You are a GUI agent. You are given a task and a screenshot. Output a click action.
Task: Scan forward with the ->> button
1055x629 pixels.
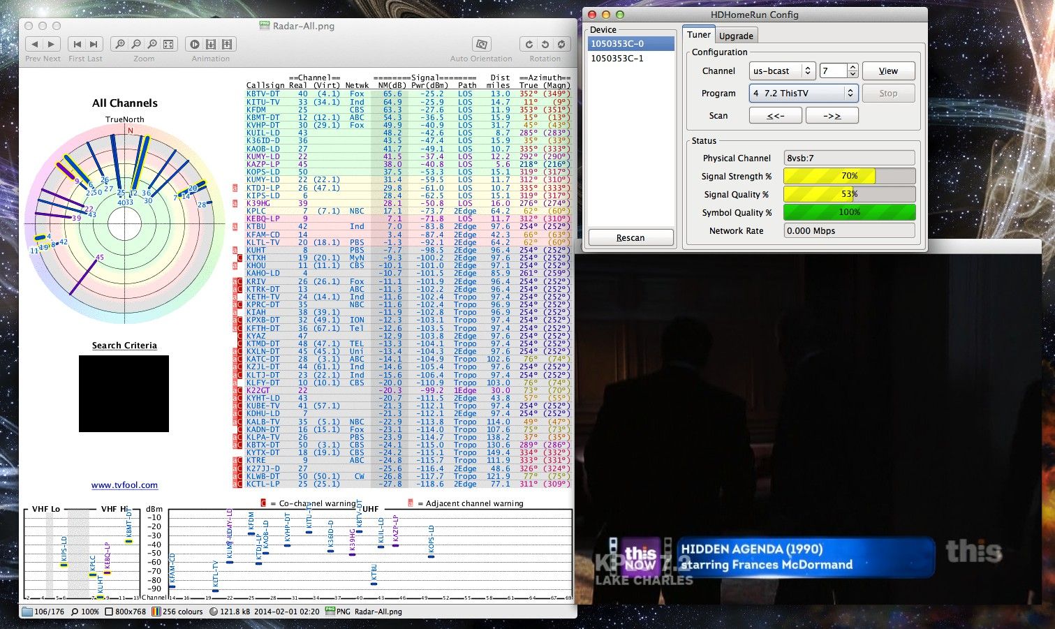tap(832, 115)
